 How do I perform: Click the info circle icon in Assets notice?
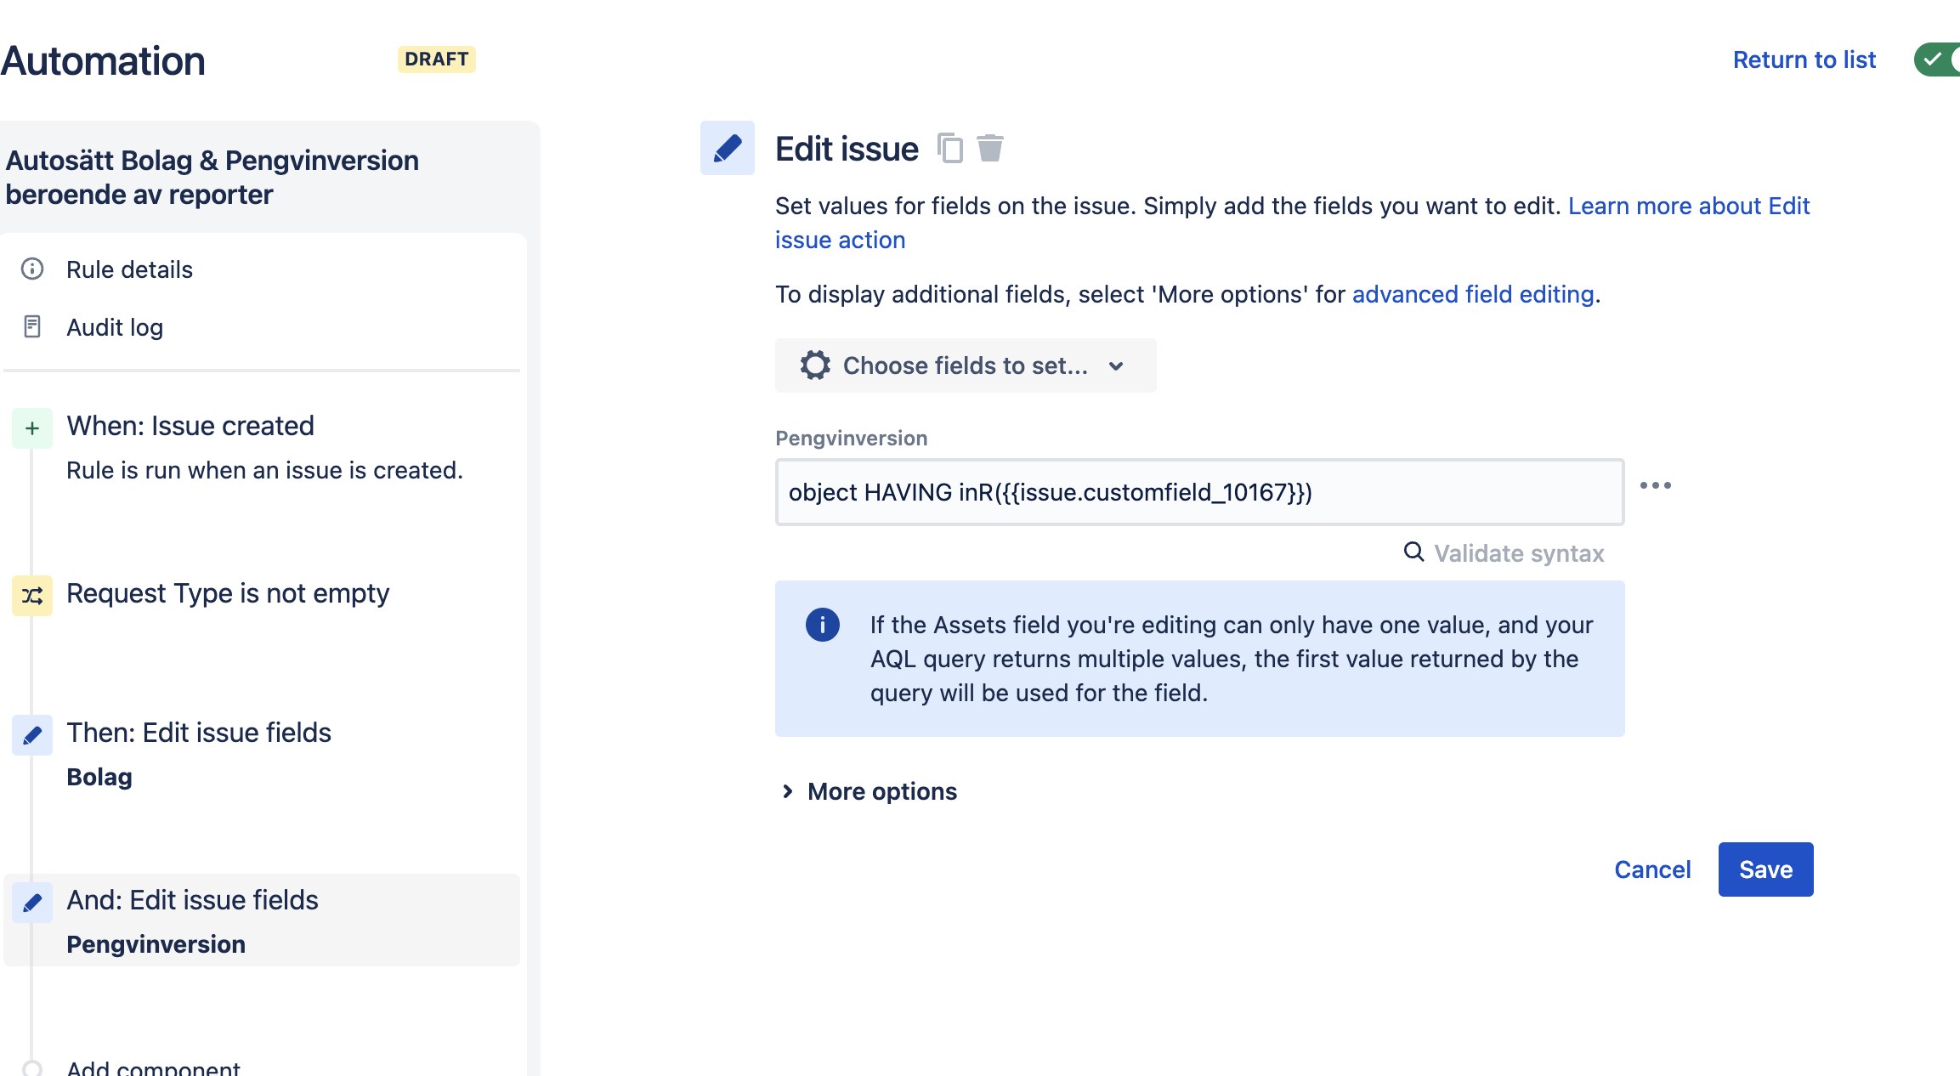823,625
